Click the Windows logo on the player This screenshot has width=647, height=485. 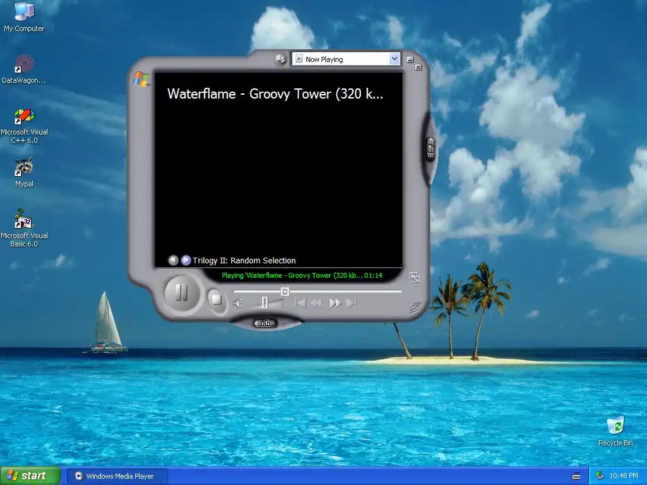141,79
